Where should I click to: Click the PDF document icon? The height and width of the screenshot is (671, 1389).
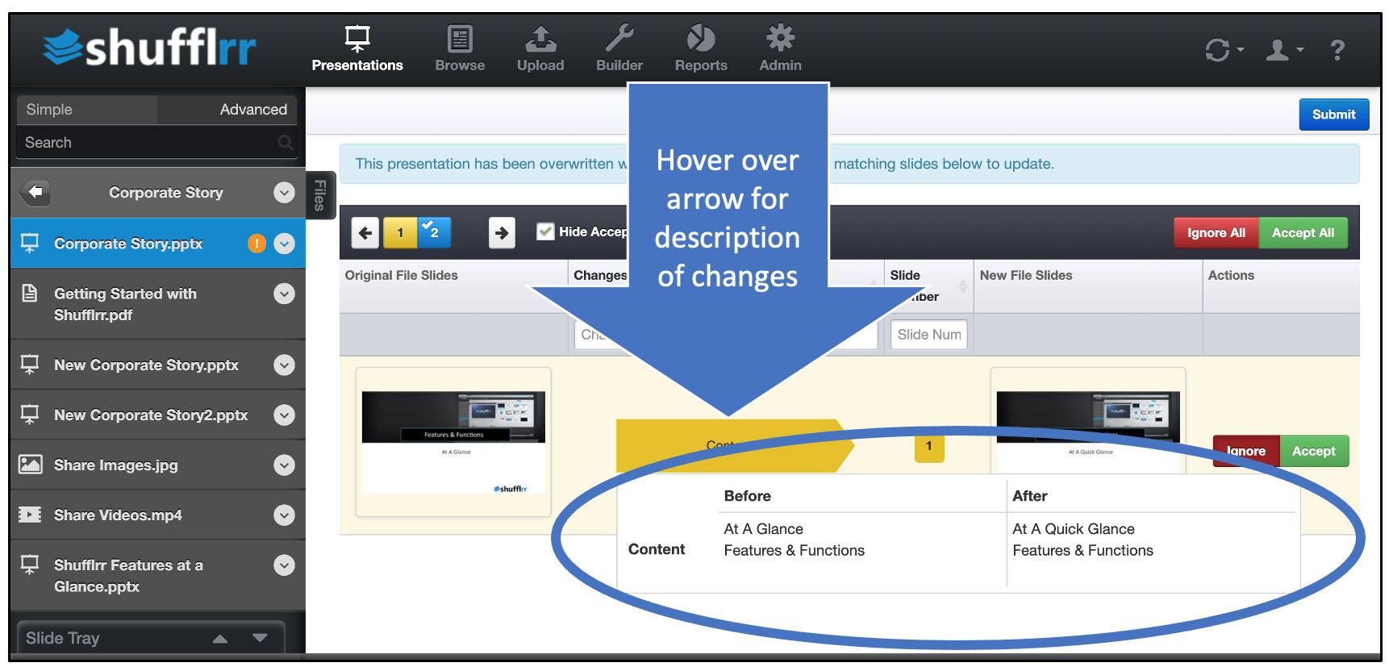pos(30,293)
